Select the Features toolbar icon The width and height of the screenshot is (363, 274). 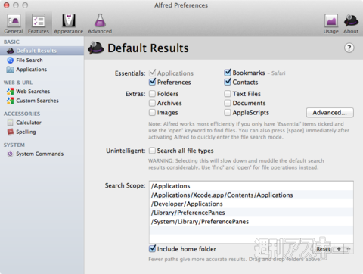[x=39, y=23]
